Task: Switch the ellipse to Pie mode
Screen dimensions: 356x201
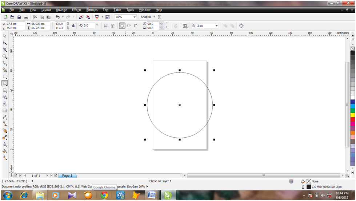Action: coord(129,26)
